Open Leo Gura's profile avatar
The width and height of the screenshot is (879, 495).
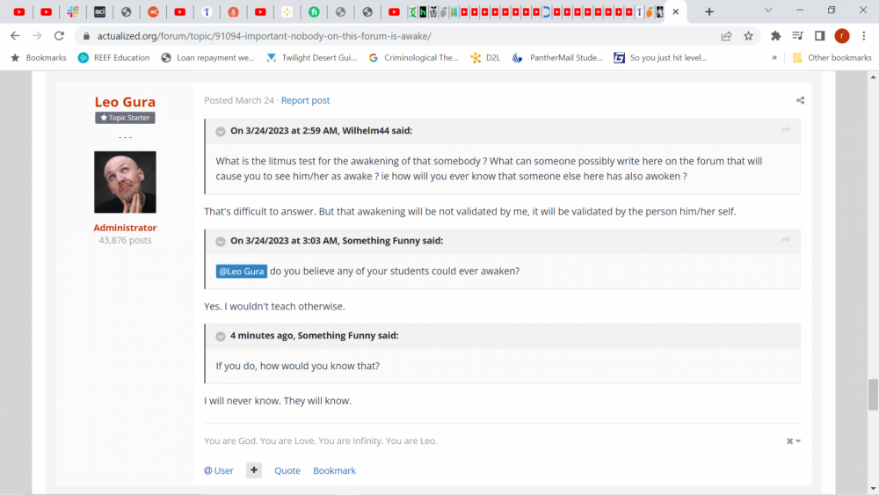(125, 182)
